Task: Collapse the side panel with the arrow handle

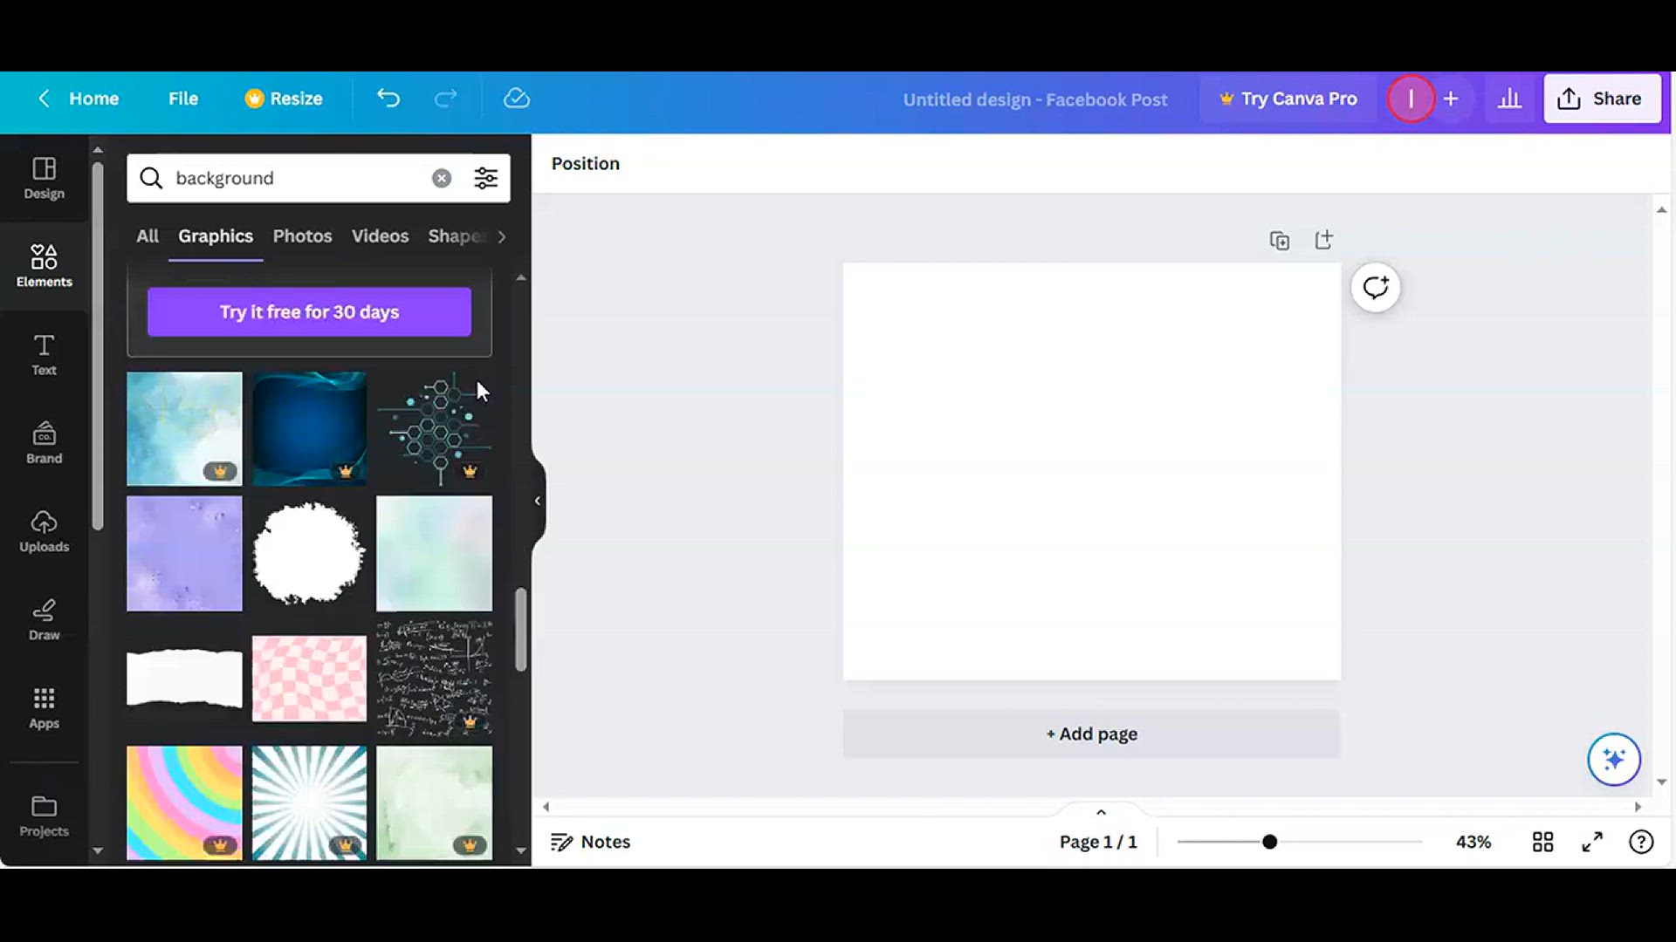Action: click(x=538, y=501)
